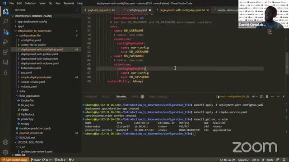The height and width of the screenshot is (162, 289).
Task: Open the Testing flask view
Action: 5,72
